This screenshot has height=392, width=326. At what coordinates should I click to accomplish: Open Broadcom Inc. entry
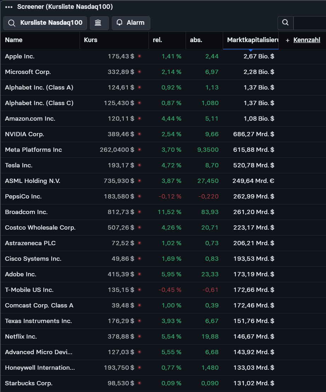click(26, 212)
